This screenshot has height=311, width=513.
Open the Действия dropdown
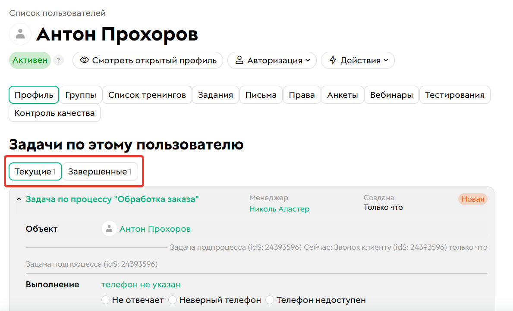click(x=358, y=60)
